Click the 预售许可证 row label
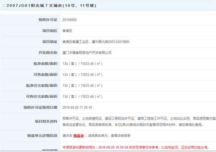 pos(48,20)
